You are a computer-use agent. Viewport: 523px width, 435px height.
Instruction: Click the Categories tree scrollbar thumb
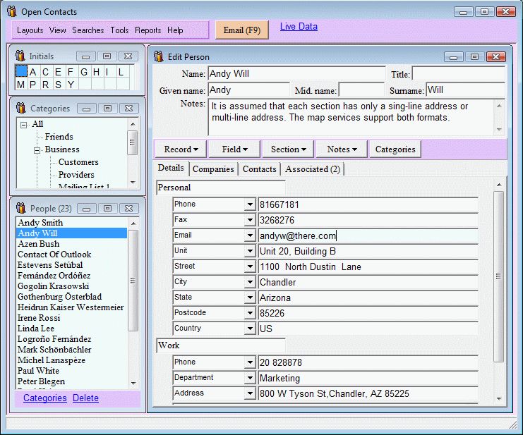pyautogui.click(x=133, y=143)
